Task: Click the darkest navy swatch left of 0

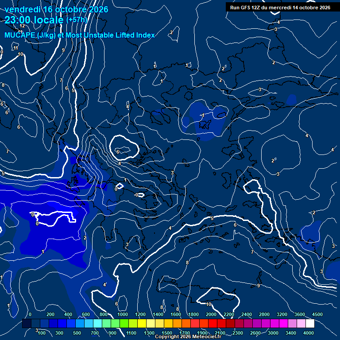Action: pyautogui.click(x=27, y=323)
